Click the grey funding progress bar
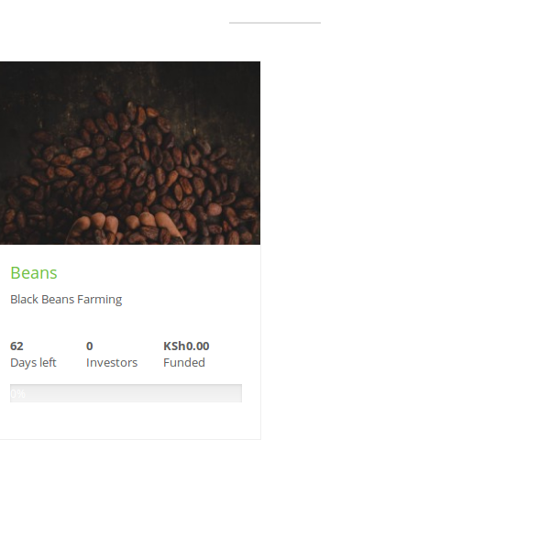Screen dimensions: 550x550 tap(126, 393)
